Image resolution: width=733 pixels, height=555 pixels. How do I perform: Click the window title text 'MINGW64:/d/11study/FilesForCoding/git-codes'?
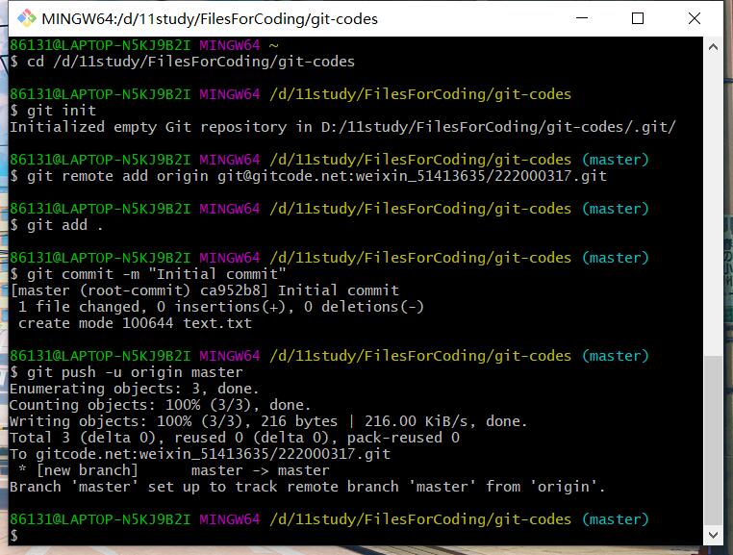coord(210,18)
